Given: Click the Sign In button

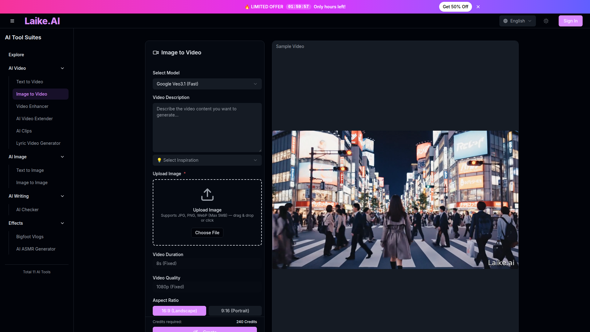Looking at the screenshot, I should pos(570,21).
